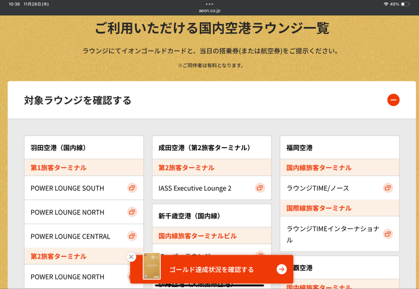This screenshot has height=289, width=419.
Task: Tap the aeon.co.jp address bar
Action: pos(209,10)
